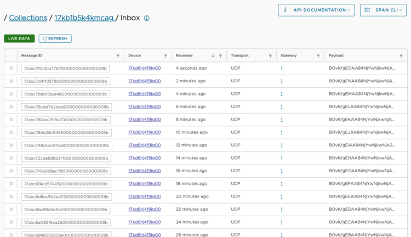The image size is (411, 237).
Task: Open the info icon next to Inbox
Action: 147,18
